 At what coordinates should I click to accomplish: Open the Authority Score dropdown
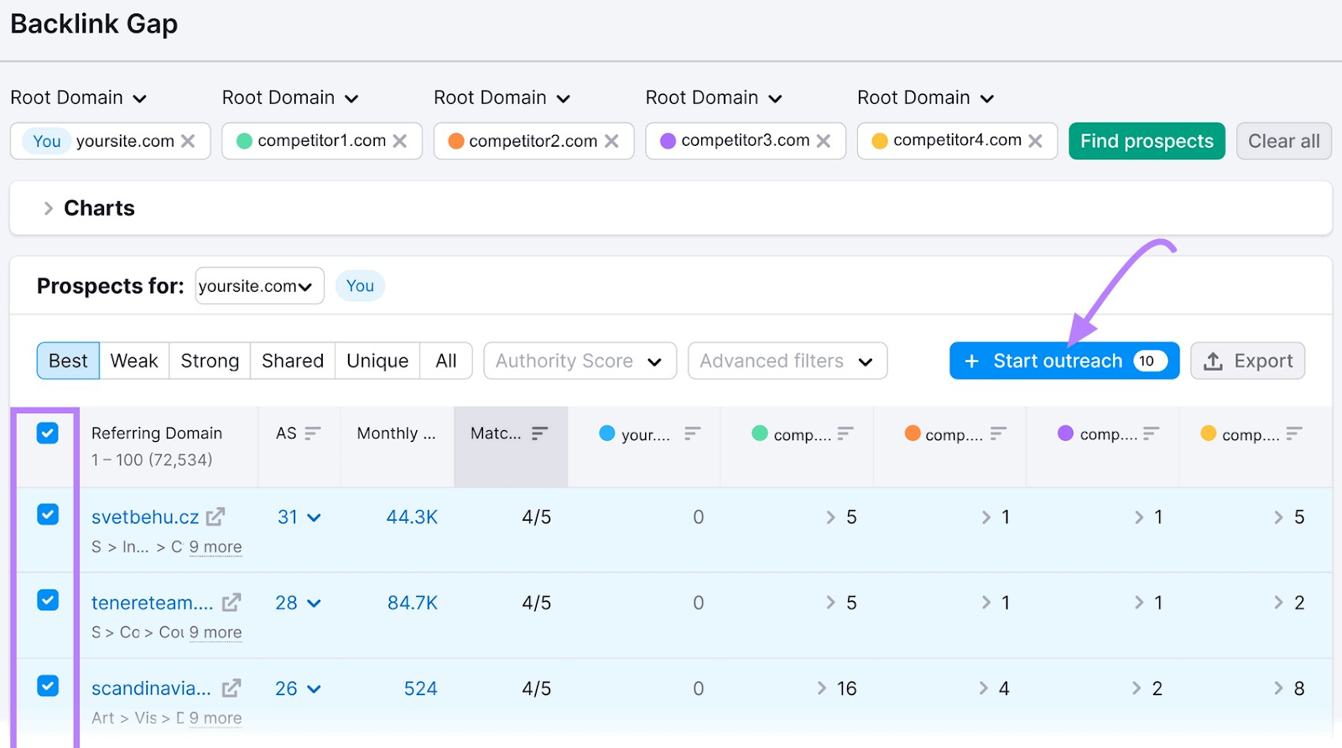[580, 361]
